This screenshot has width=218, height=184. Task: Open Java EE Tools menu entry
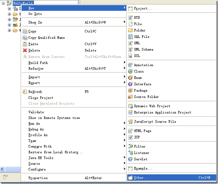point(74,158)
